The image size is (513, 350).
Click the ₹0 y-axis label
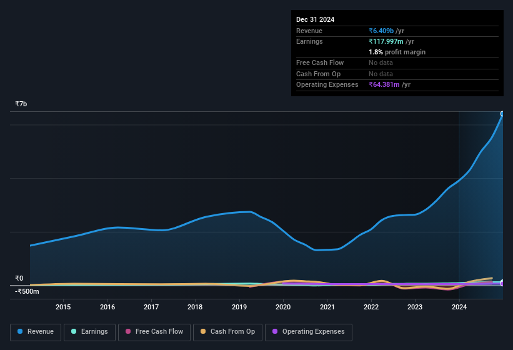click(x=19, y=278)
